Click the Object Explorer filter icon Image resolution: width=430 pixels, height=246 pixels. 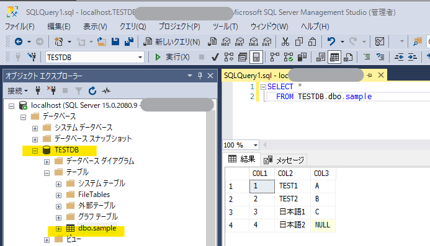79,90
